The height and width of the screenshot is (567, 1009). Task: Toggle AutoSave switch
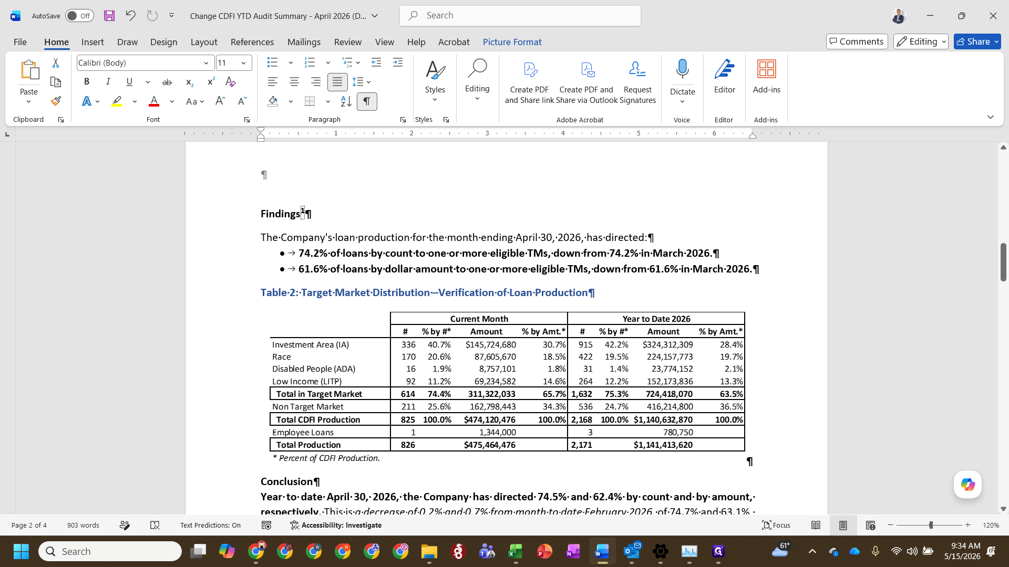(79, 16)
